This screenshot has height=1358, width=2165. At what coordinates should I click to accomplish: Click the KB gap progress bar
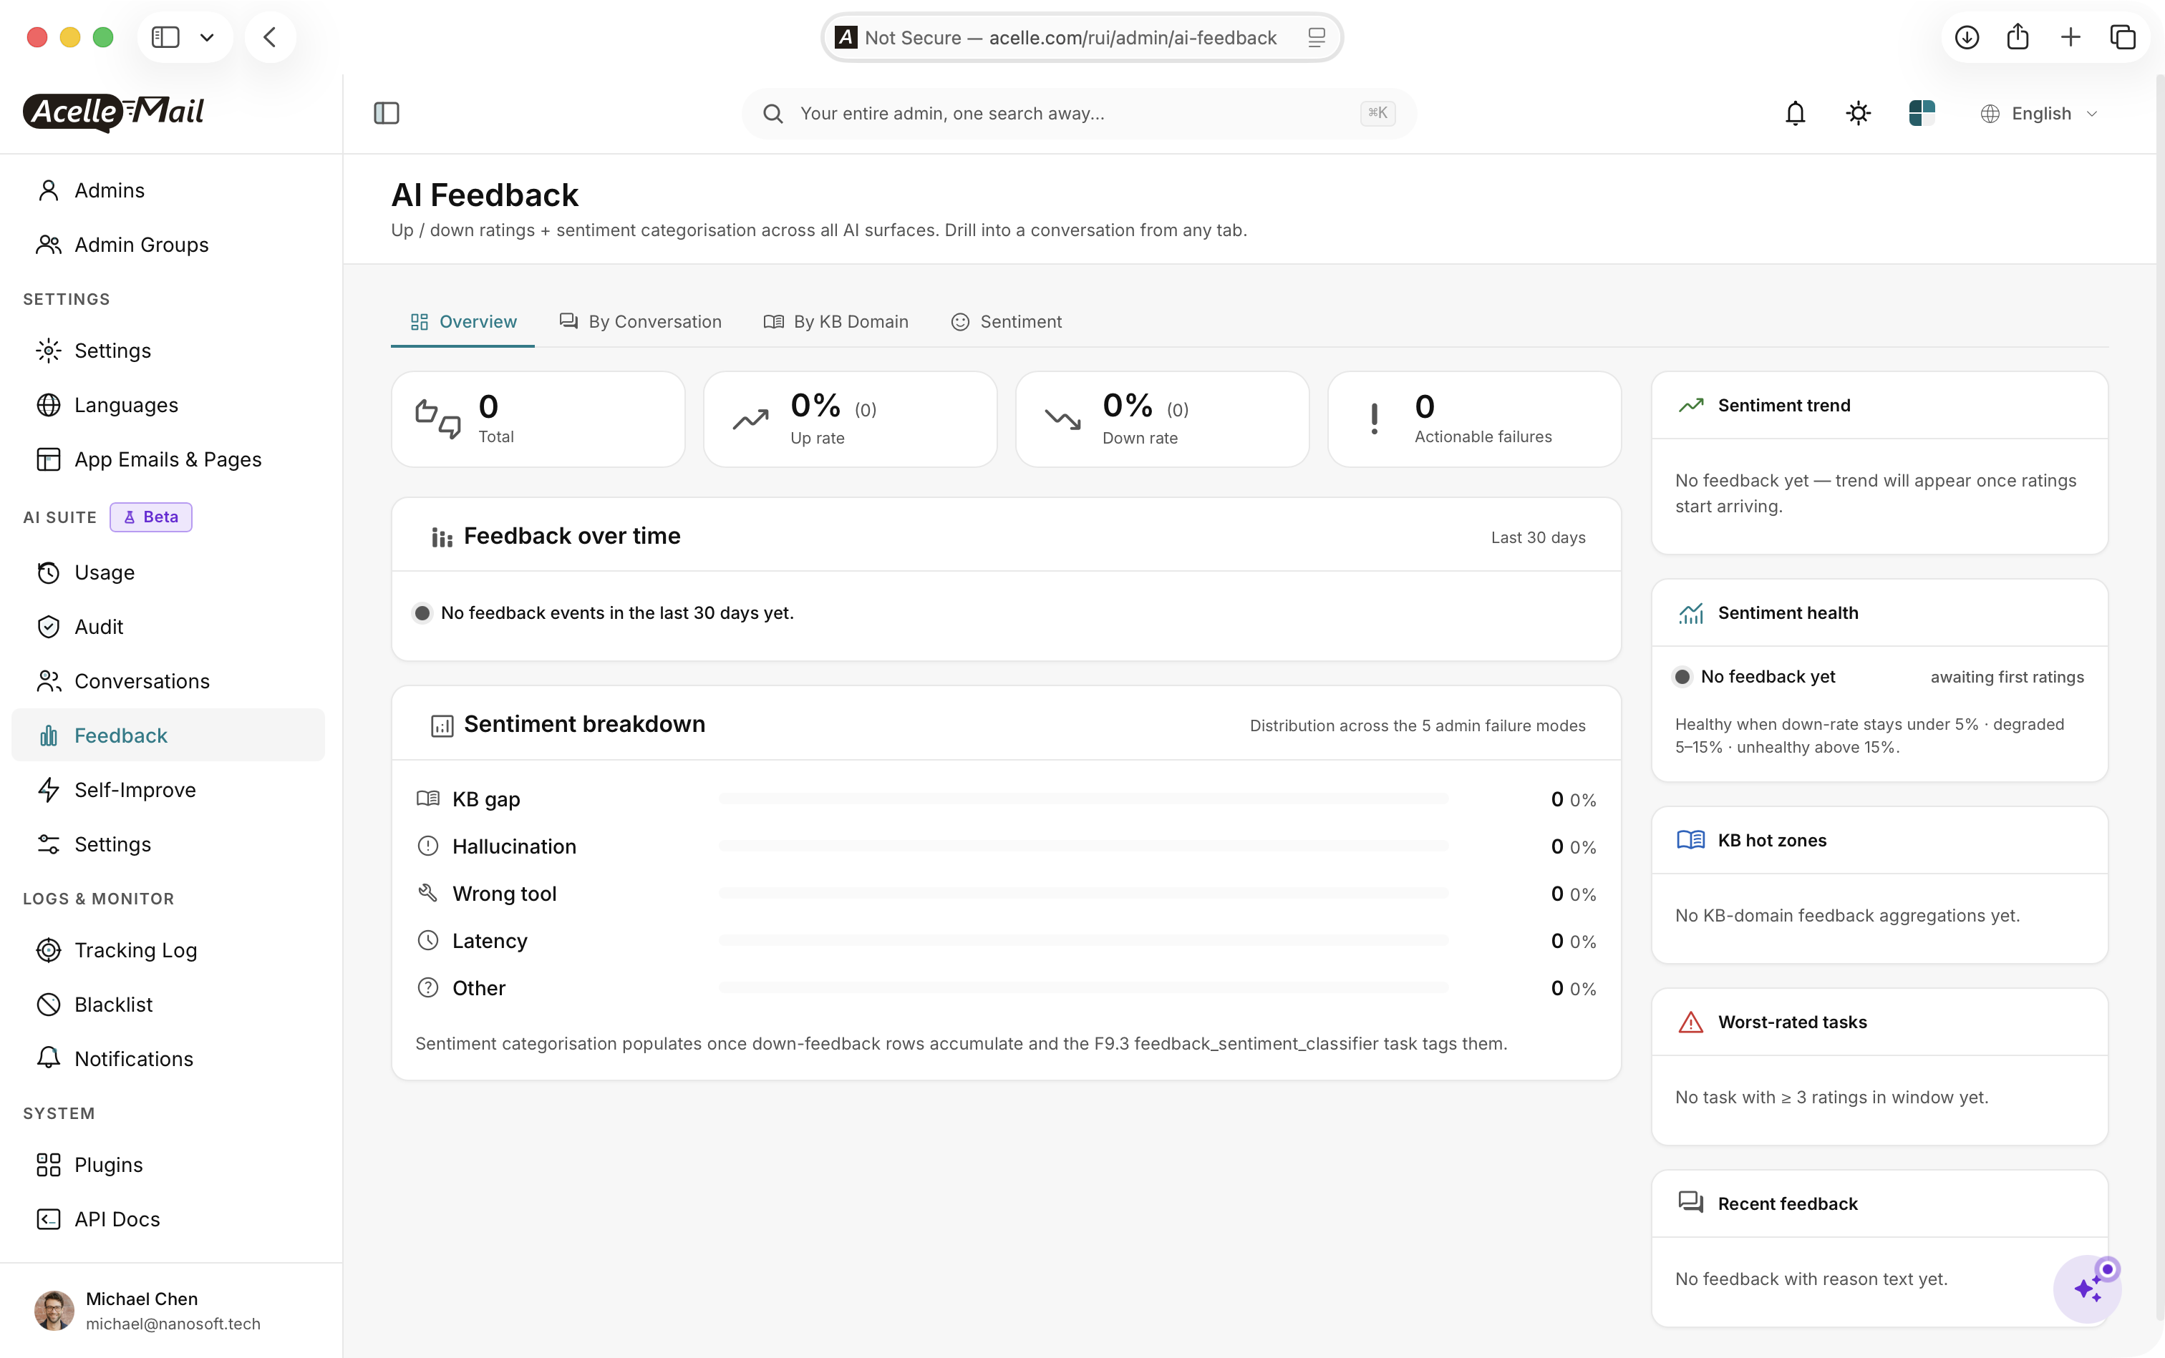tap(1083, 798)
